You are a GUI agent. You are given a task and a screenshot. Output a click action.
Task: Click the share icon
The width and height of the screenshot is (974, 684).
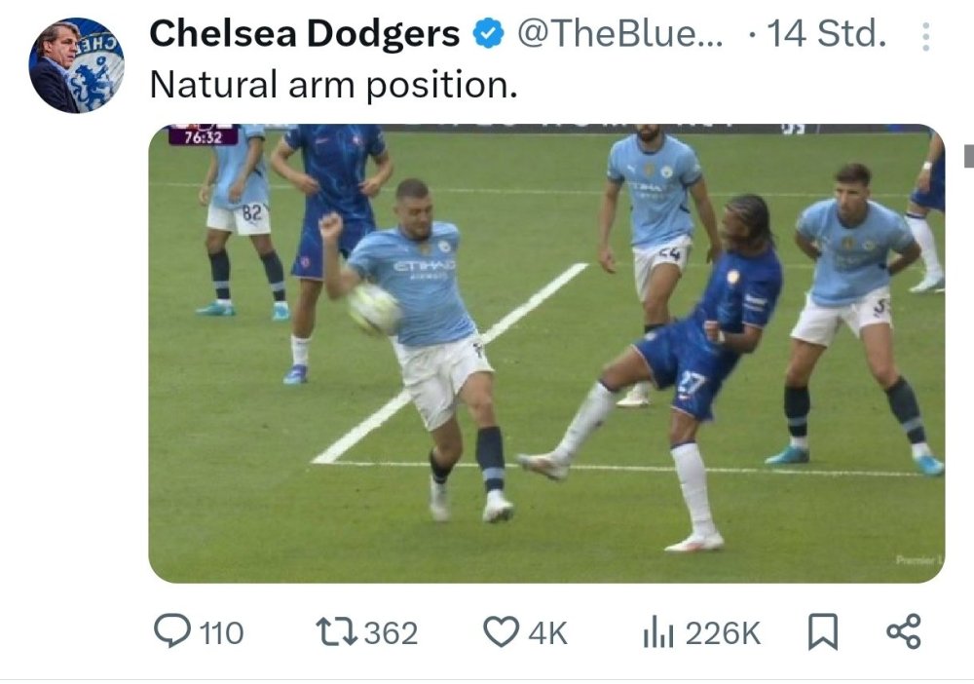coord(903,631)
